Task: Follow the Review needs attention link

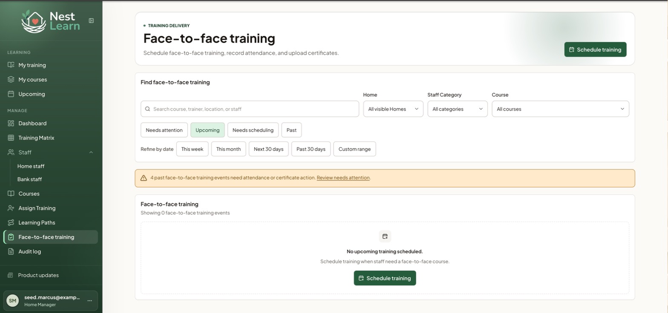Action: (343, 178)
